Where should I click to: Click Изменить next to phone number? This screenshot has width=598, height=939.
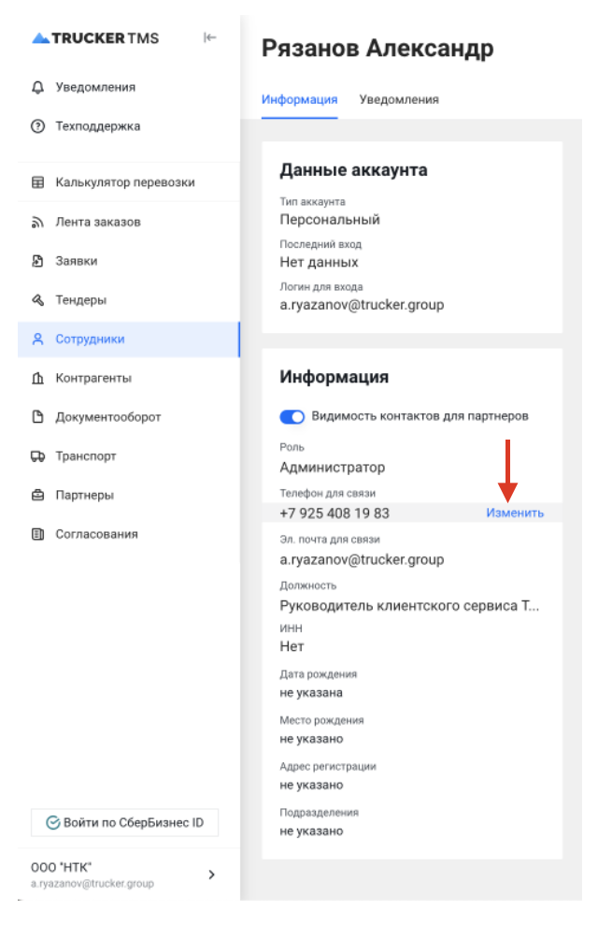(515, 513)
